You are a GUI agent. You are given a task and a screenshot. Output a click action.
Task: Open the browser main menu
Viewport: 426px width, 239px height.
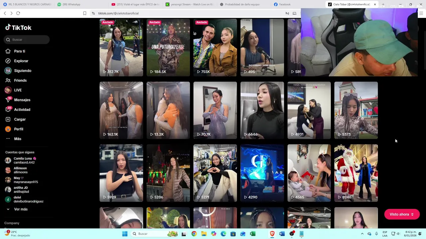coord(421,13)
